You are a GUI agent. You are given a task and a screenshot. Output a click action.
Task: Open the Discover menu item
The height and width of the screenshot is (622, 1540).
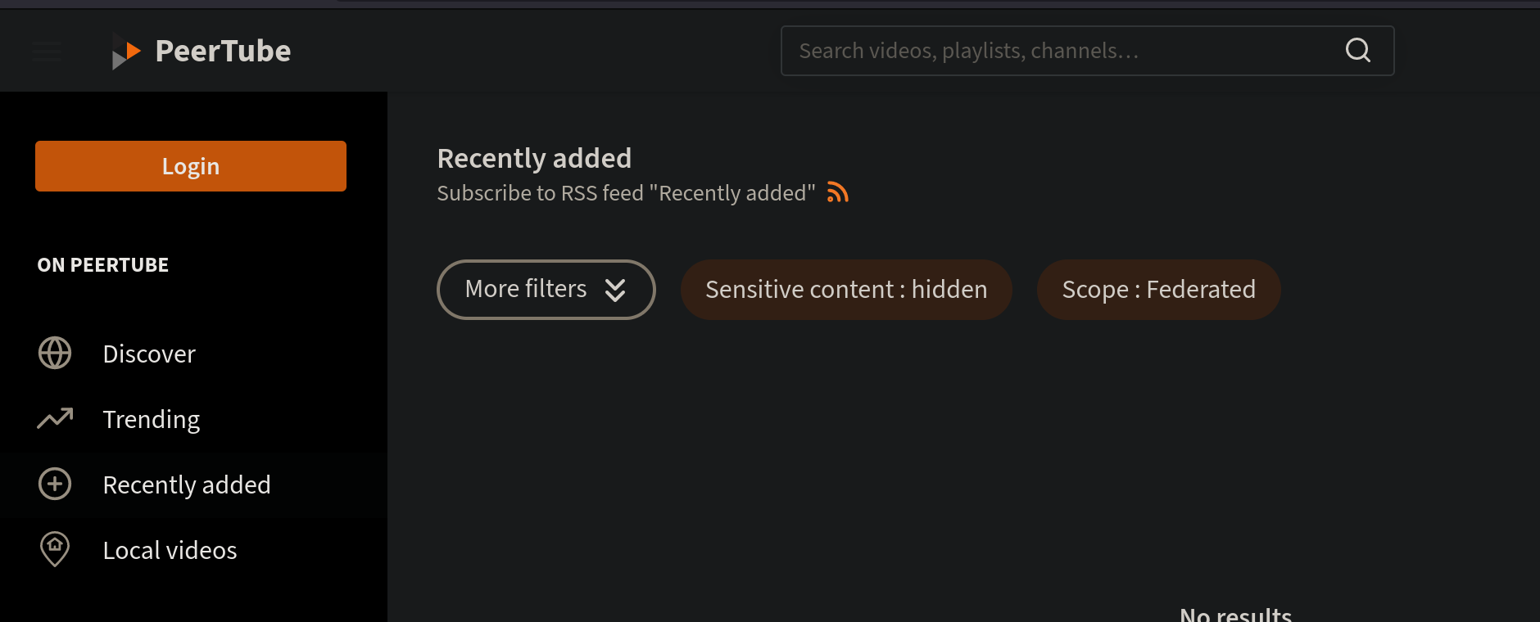149,354
